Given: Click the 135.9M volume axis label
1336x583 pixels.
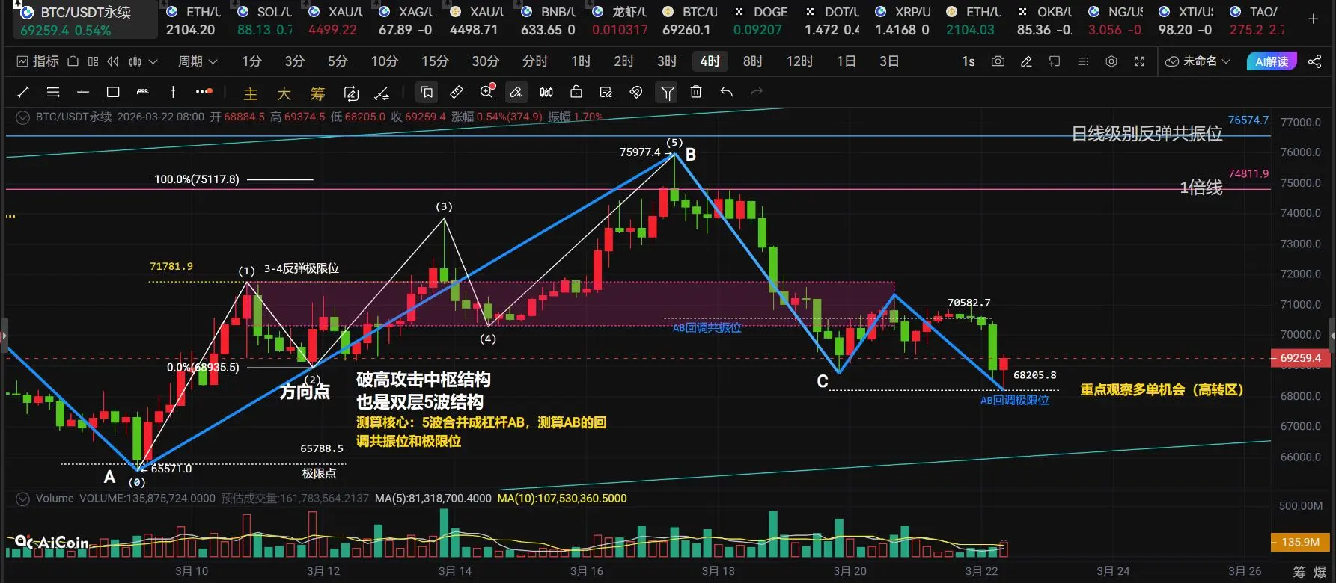Looking at the screenshot, I should coord(1301,542).
